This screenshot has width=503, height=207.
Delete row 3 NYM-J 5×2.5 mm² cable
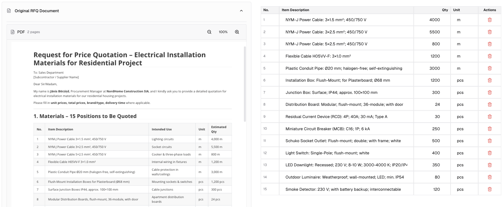tap(489, 44)
